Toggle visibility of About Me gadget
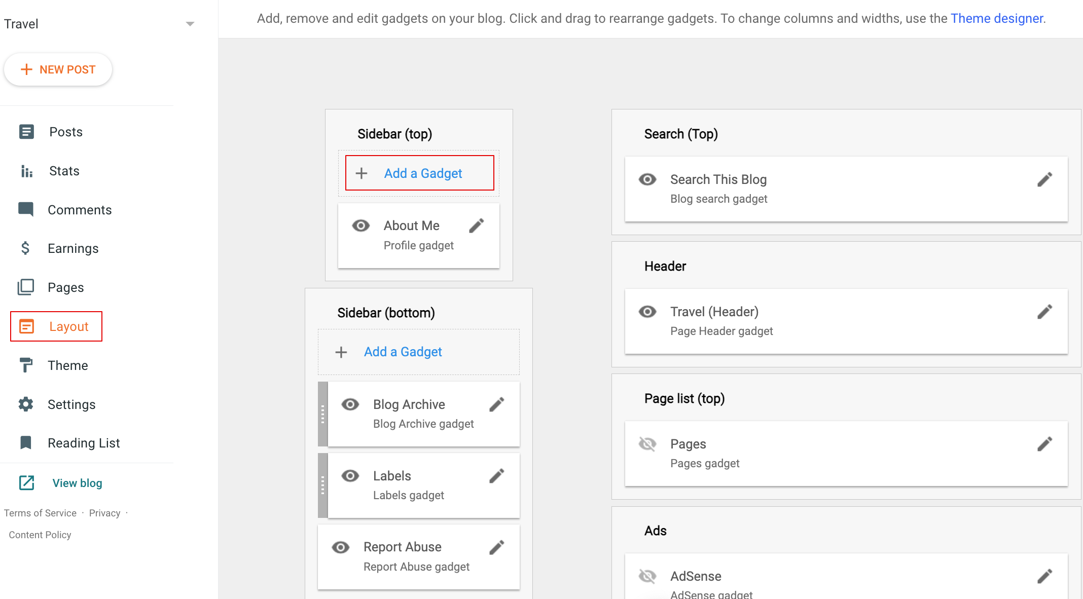The height and width of the screenshot is (599, 1083). 361,226
